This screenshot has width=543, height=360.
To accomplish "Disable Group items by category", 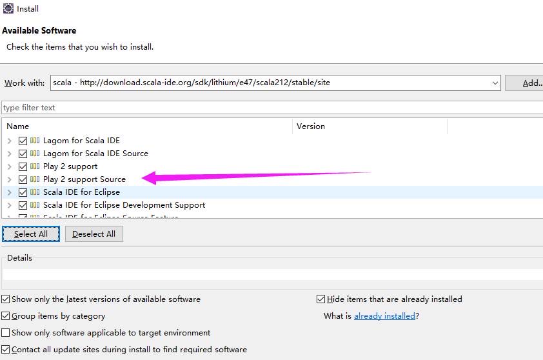I will pos(6,316).
